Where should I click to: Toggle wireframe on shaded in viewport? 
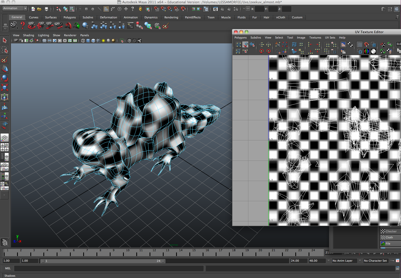pos(93,41)
